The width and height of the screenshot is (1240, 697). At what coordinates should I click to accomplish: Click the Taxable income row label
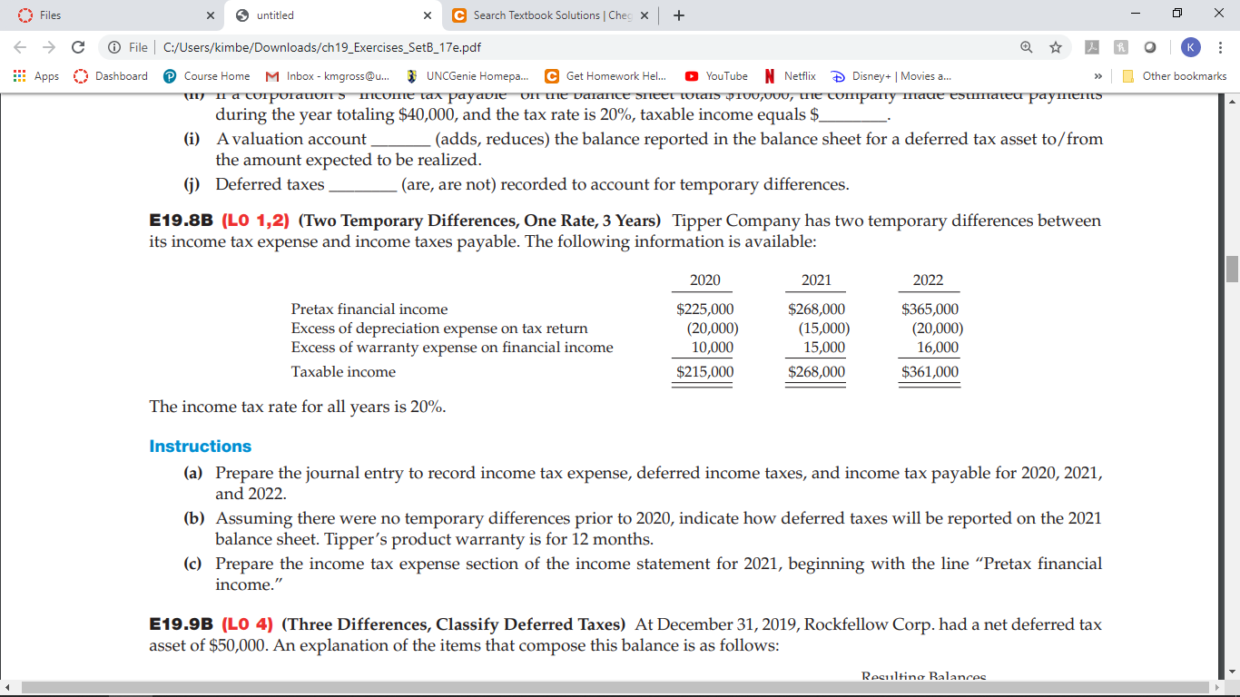pos(343,372)
